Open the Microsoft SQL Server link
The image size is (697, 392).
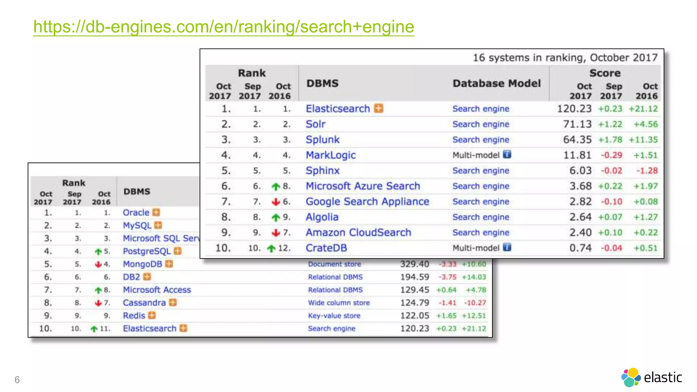(161, 238)
